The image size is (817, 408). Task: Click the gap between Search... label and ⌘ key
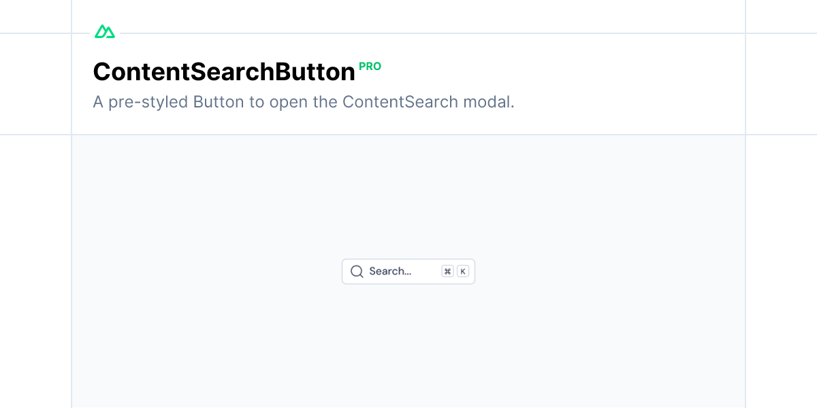pyautogui.click(x=426, y=271)
